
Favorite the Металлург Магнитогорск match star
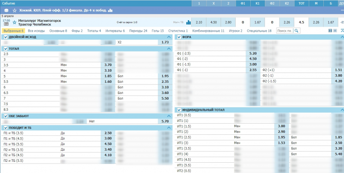tap(15, 22)
